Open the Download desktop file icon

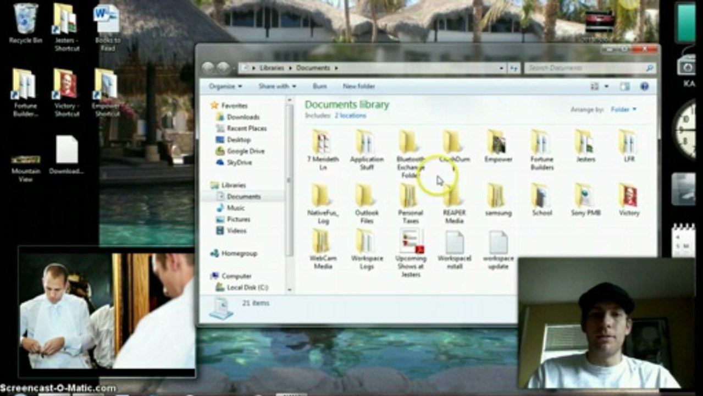coord(67,156)
